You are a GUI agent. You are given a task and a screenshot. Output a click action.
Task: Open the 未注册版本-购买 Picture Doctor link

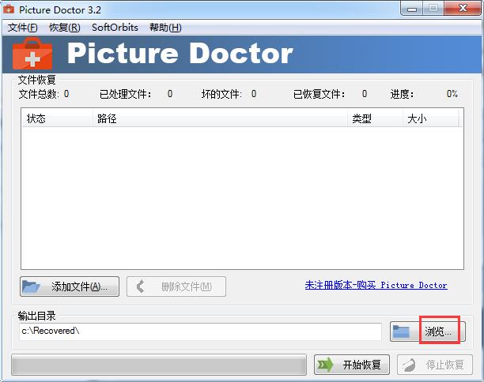point(376,285)
